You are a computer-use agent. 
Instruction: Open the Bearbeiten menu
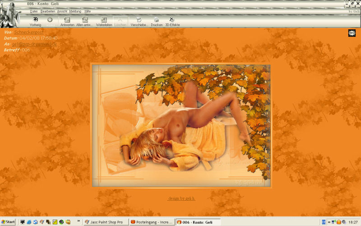48,11
